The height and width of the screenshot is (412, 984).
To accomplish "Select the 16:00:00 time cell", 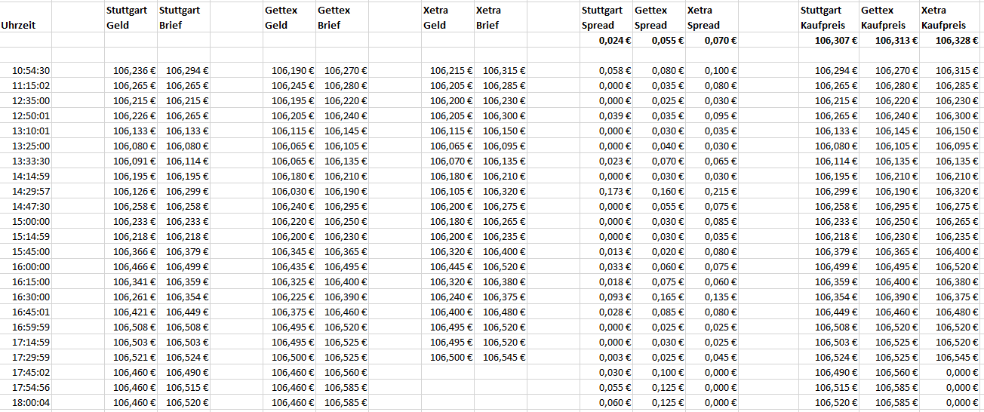I will (x=31, y=266).
